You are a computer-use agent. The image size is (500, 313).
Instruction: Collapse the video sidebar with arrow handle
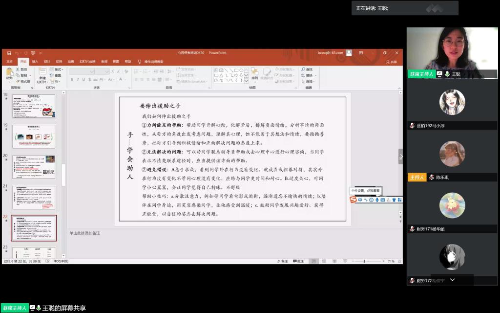click(x=401, y=156)
